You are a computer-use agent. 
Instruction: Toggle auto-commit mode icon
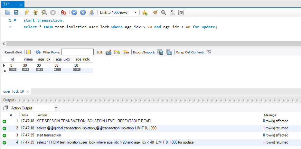92,13
